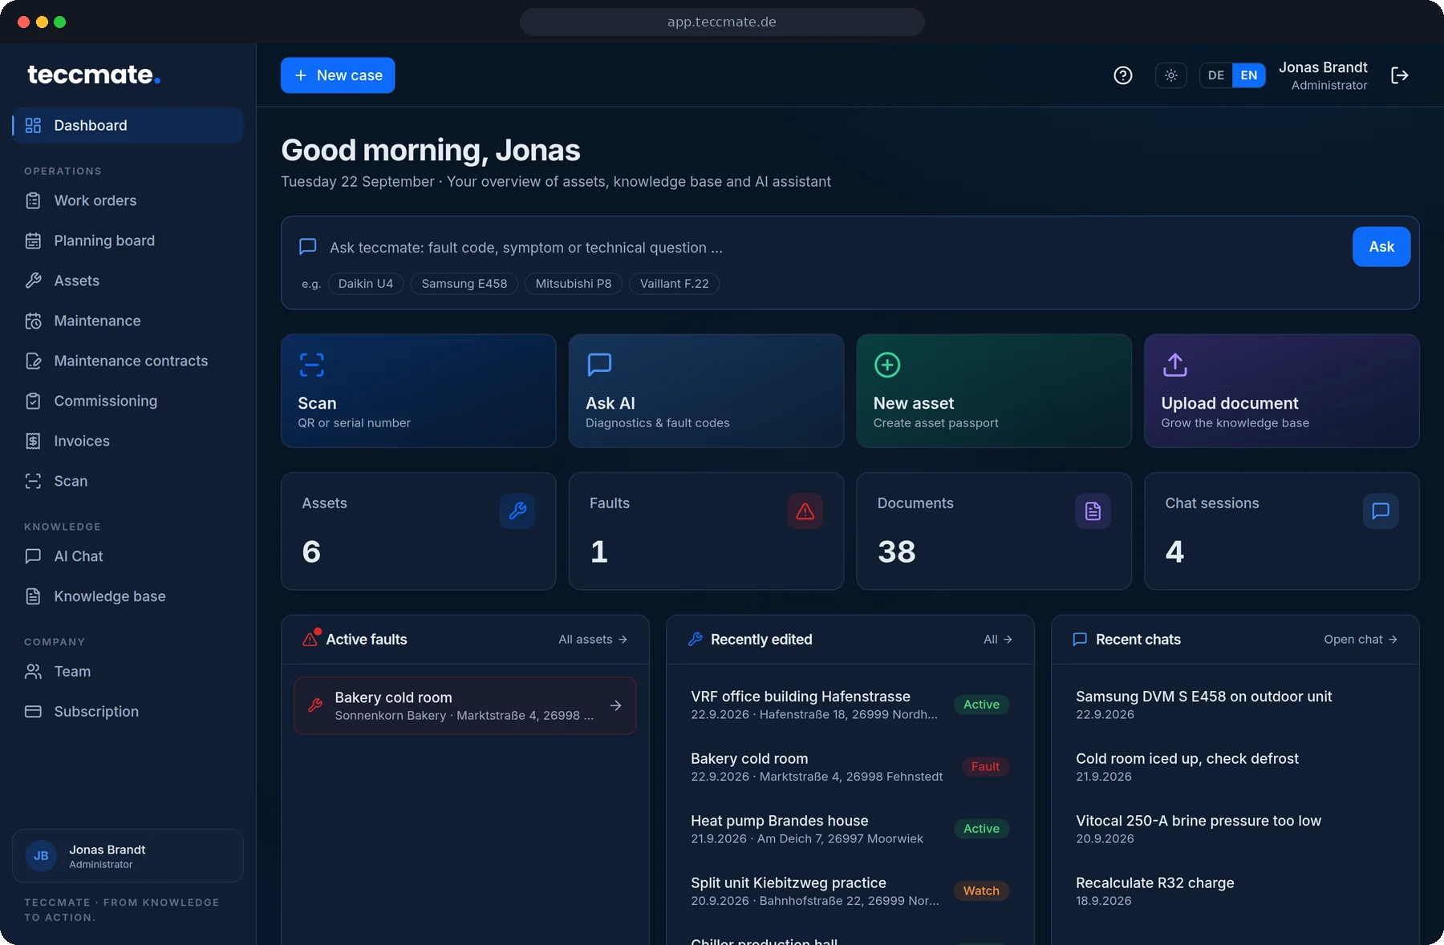Click the New case button

point(338,75)
